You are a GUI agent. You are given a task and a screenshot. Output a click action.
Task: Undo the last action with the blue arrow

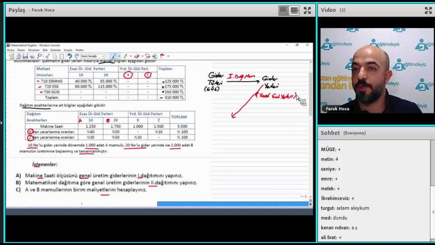pos(70,56)
